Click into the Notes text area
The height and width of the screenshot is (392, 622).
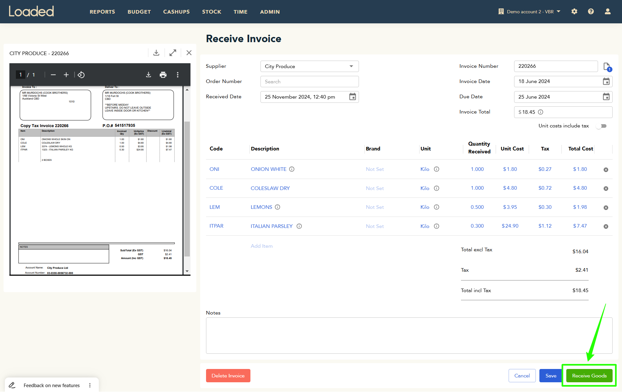click(x=409, y=336)
